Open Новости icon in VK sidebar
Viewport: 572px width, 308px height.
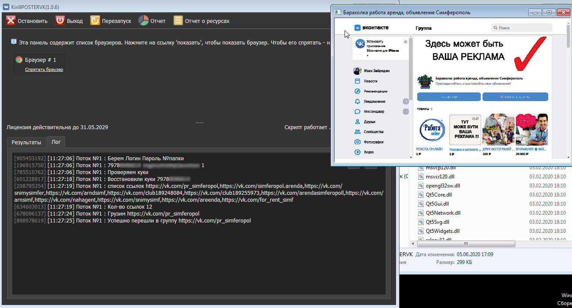pyautogui.click(x=358, y=81)
